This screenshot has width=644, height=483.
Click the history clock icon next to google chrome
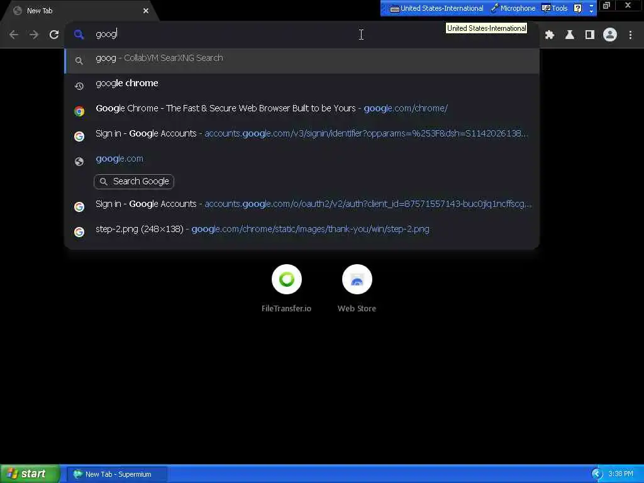click(79, 86)
